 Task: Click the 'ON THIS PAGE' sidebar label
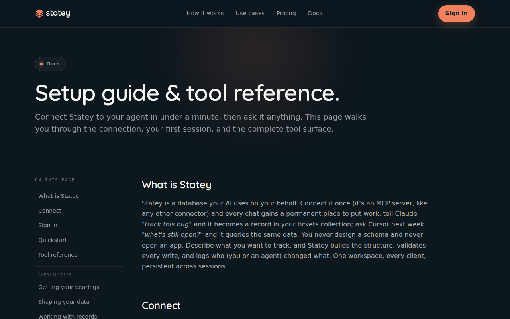(55, 180)
